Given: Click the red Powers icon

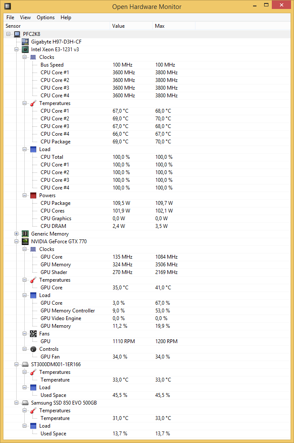Looking at the screenshot, I should 33,195.
